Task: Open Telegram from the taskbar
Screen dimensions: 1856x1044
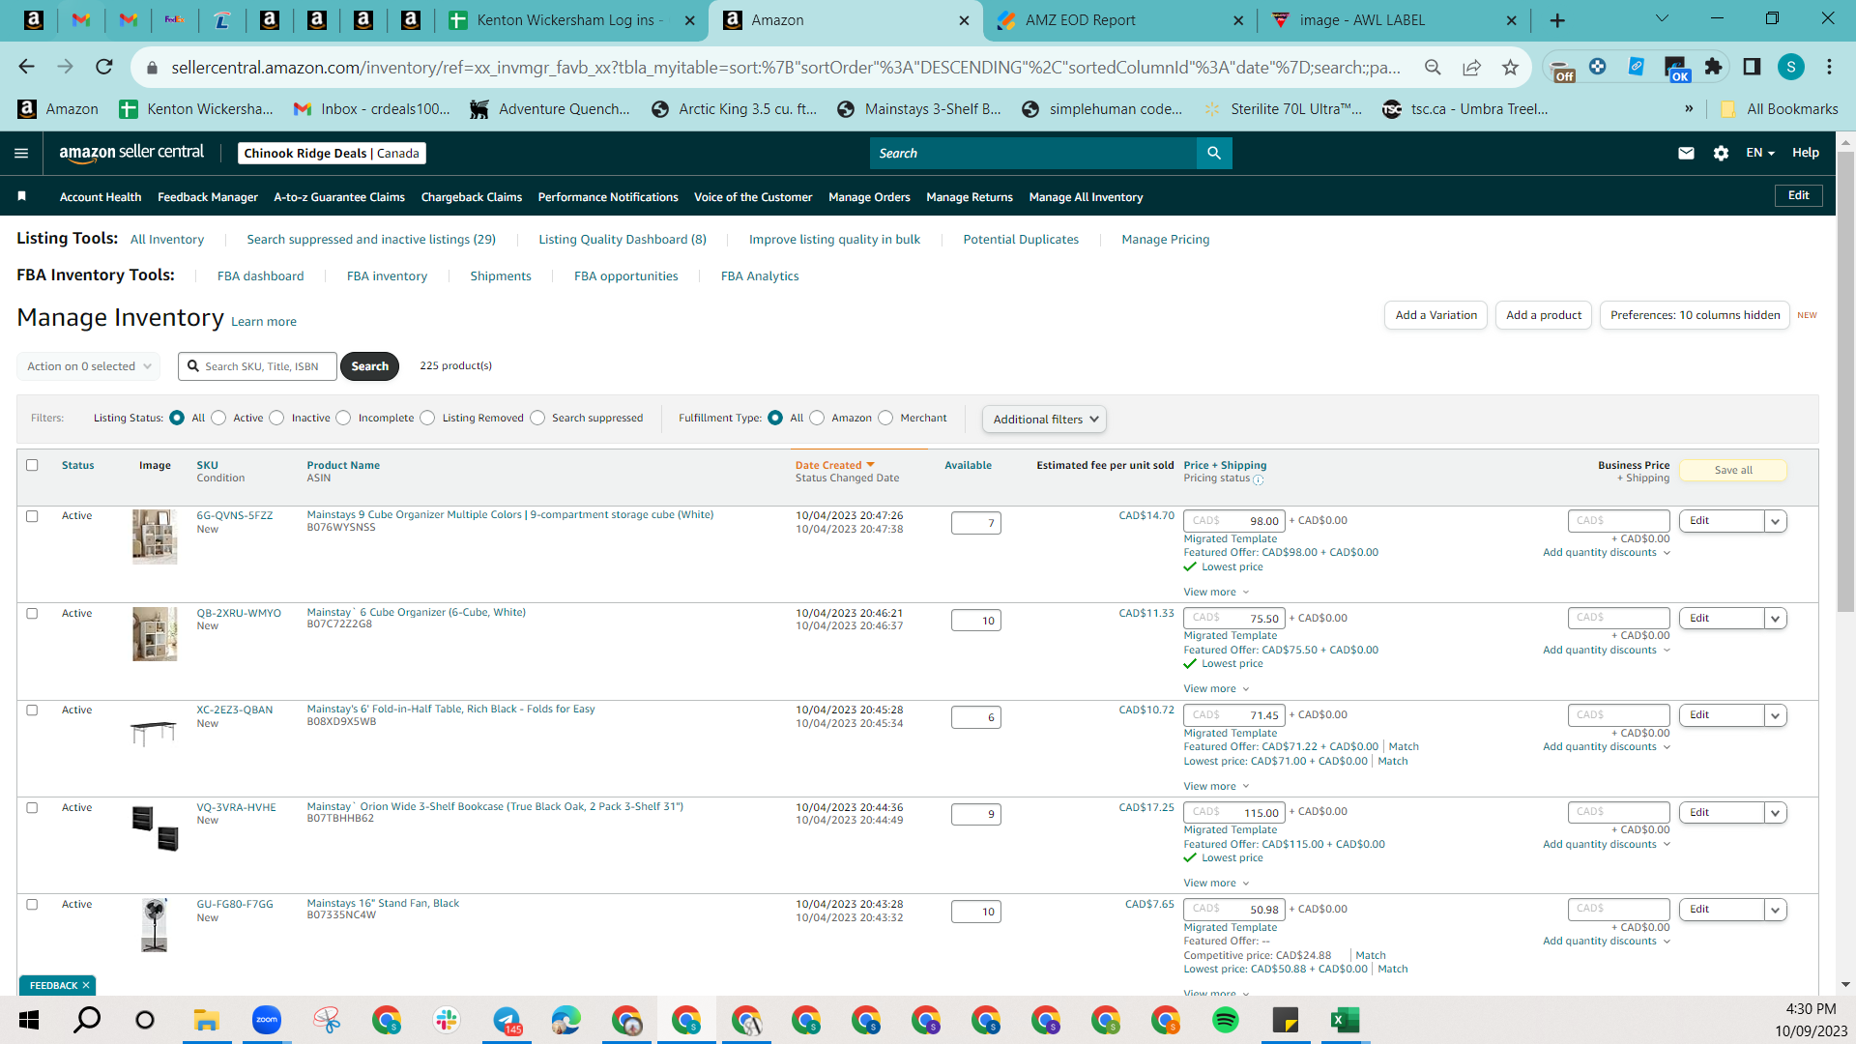Action: [x=507, y=1020]
